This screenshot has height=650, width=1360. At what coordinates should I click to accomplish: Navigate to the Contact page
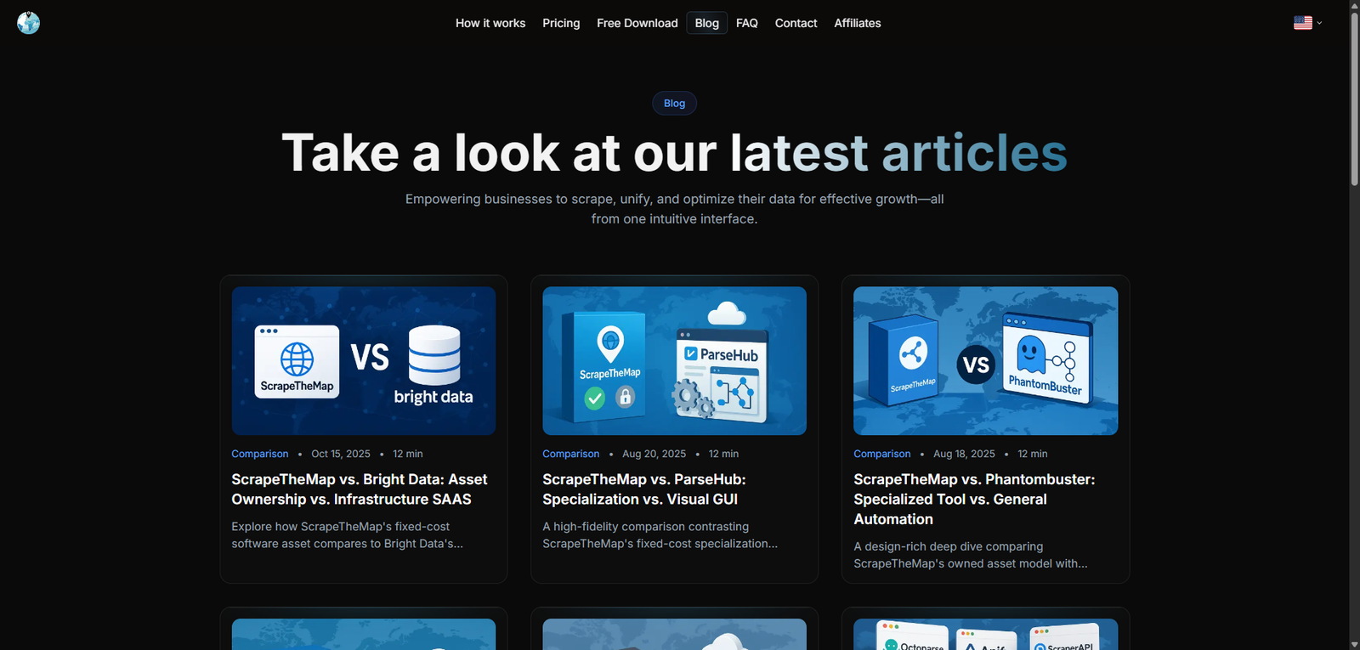(x=796, y=23)
